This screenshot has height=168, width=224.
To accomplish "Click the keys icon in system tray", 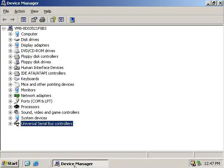I will pos(193,163).
